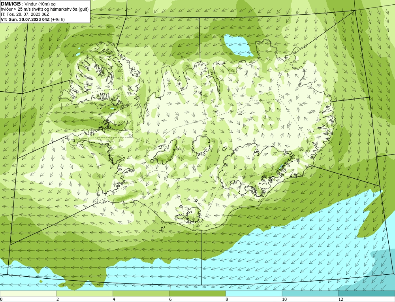395x302 pixels.
Task: Click the 2–4 m/s light green legend swatch
Action: [85, 294]
